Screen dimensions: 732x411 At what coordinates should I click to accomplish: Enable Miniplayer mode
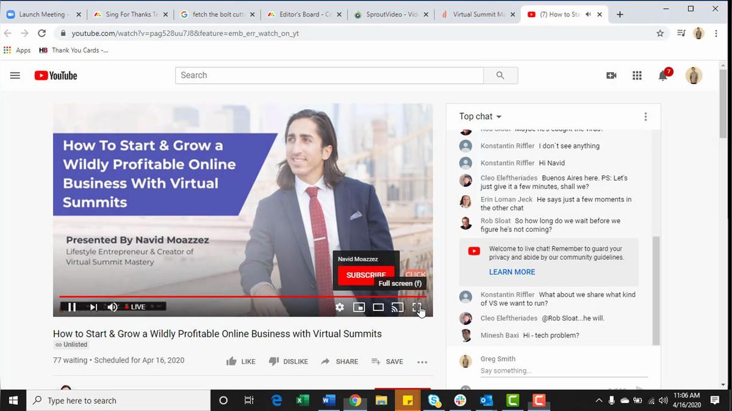[x=359, y=307]
